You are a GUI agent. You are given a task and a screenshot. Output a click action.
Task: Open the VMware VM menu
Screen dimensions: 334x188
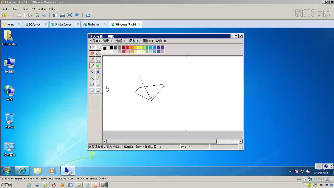click(x=34, y=9)
